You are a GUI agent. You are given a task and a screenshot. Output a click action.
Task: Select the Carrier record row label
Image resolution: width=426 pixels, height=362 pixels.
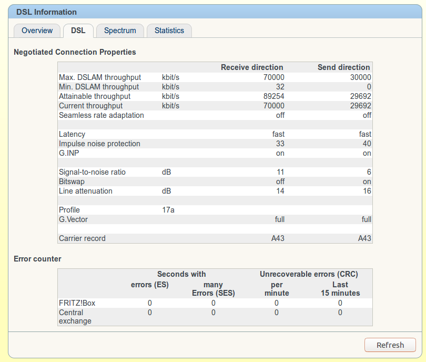tap(82, 238)
